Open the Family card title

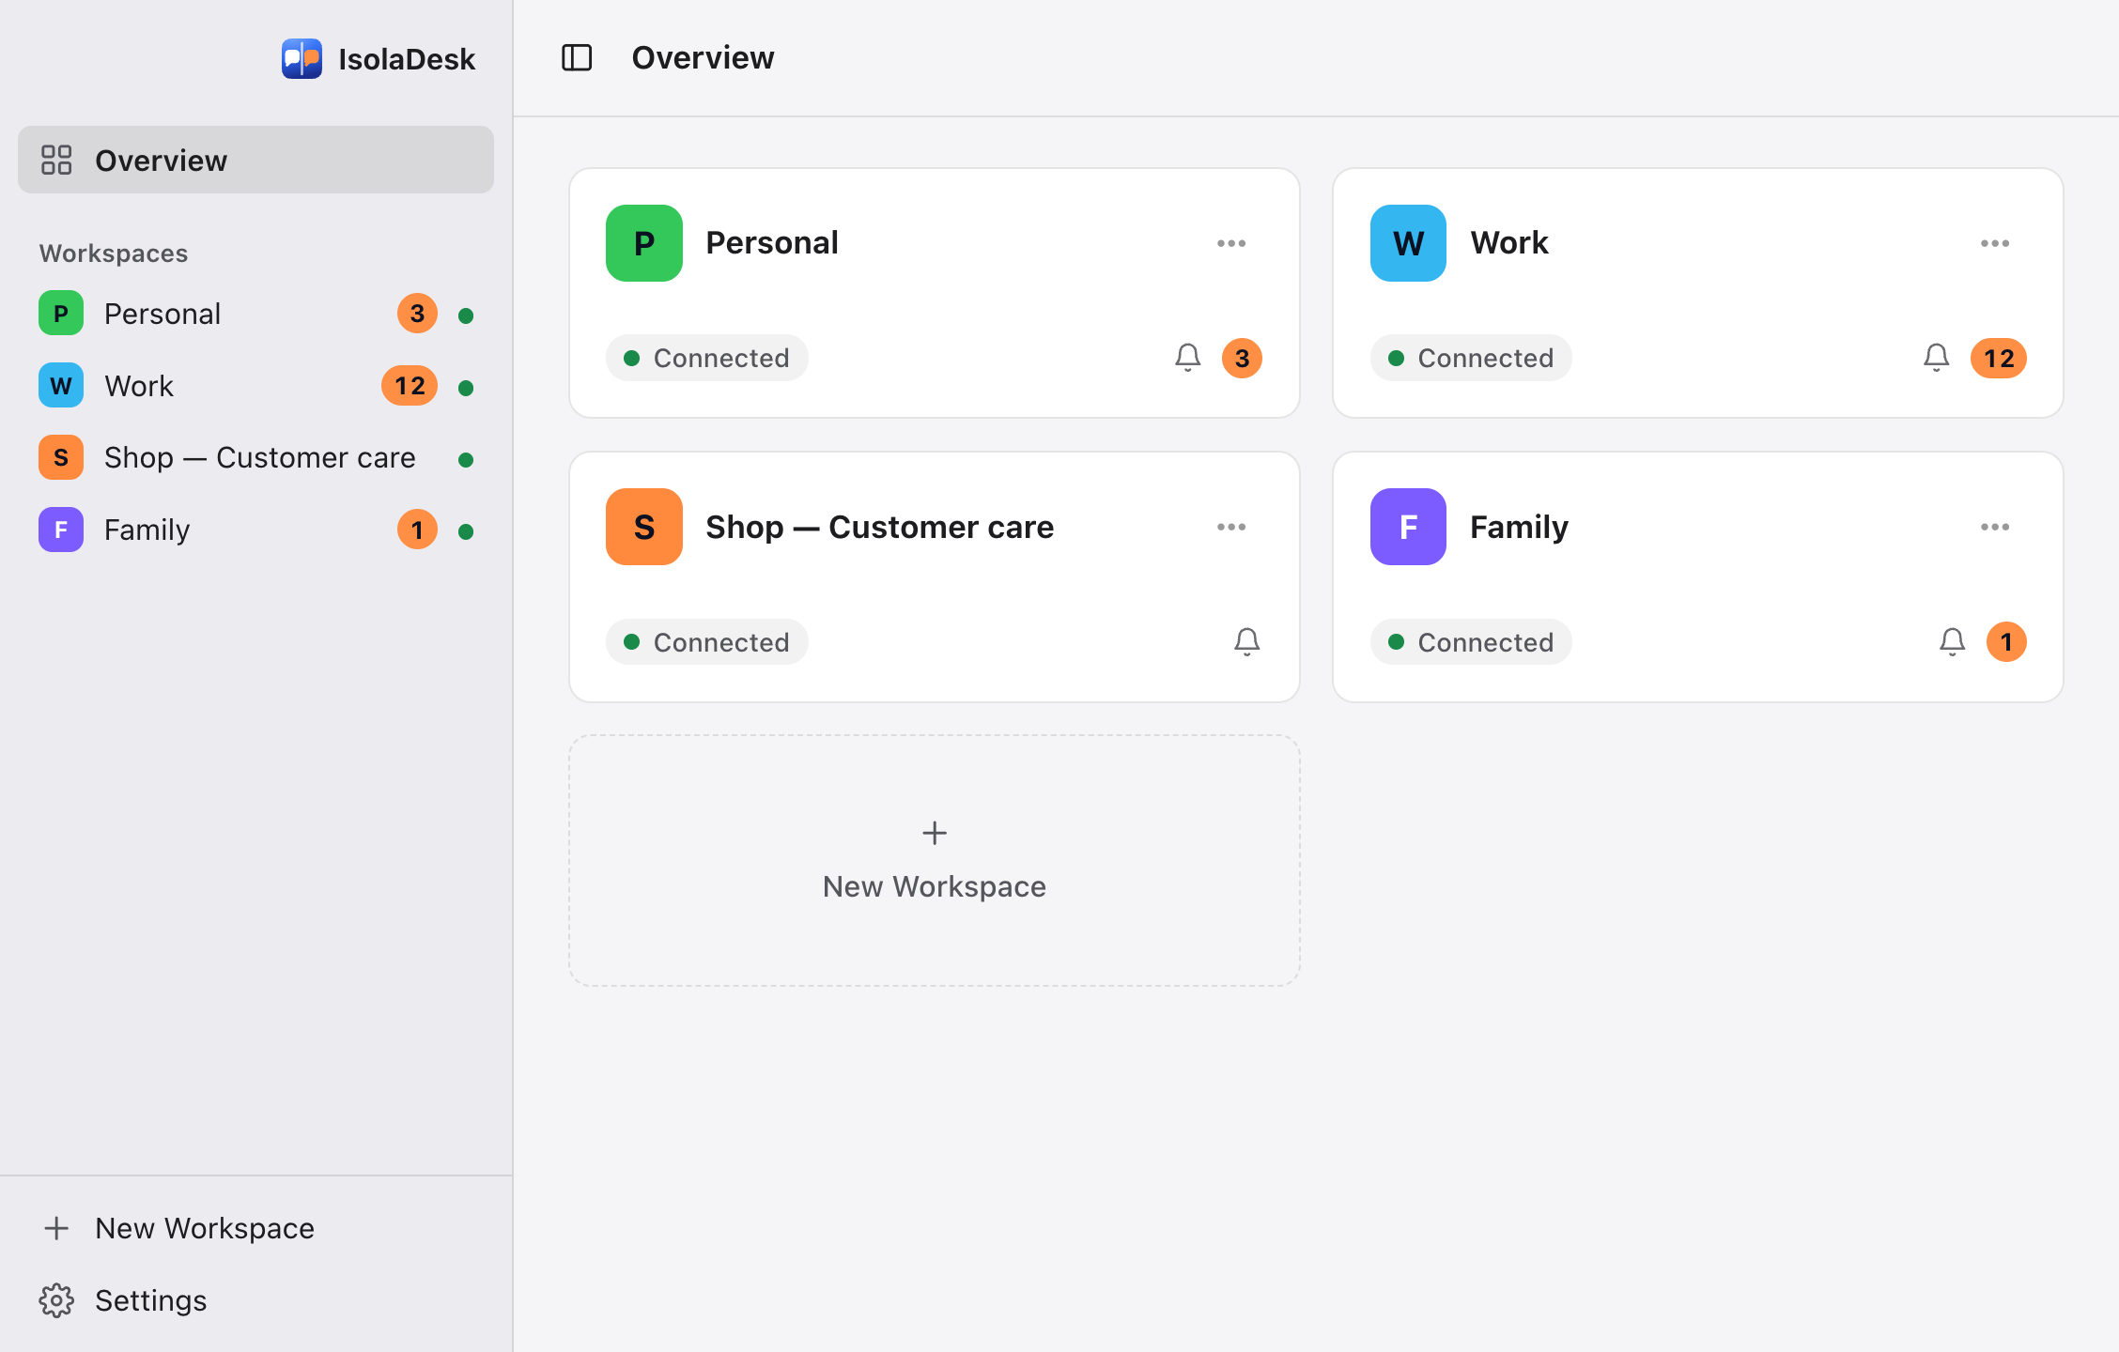point(1519,527)
